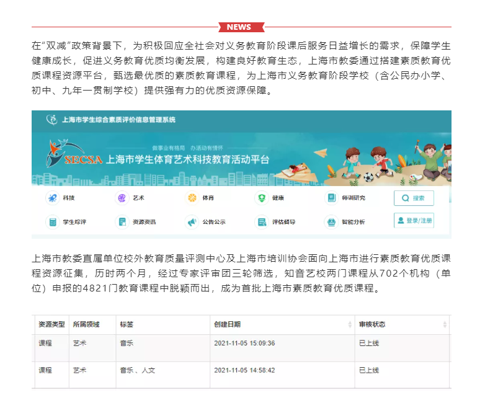Screen dimensions: 485x400
Task: Select the 音乐 tag cell
Action: click(163, 348)
